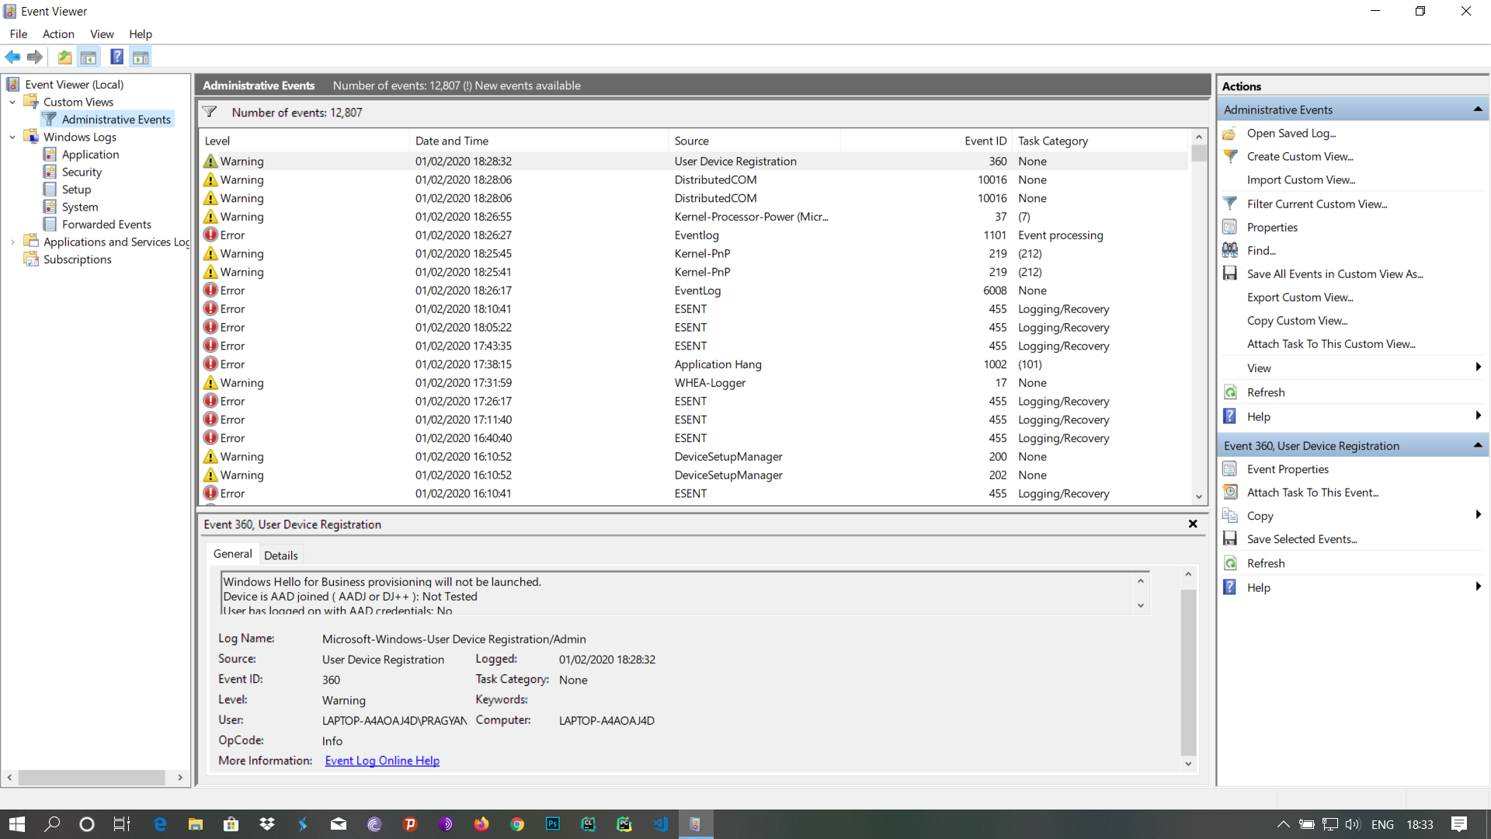Image resolution: width=1491 pixels, height=839 pixels.
Task: Expand the View submenu in Actions pane
Action: [1478, 367]
